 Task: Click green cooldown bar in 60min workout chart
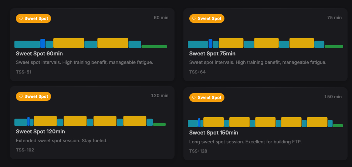coord(154,47)
